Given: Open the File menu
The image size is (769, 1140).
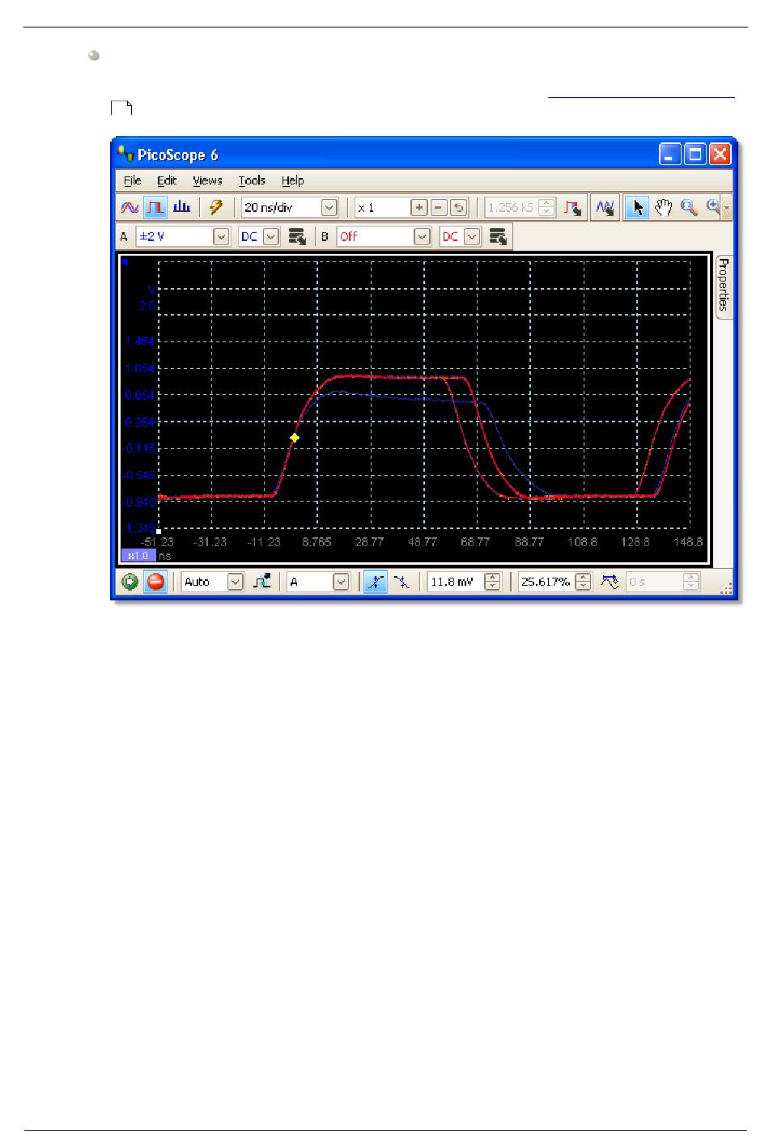Looking at the screenshot, I should (x=132, y=180).
